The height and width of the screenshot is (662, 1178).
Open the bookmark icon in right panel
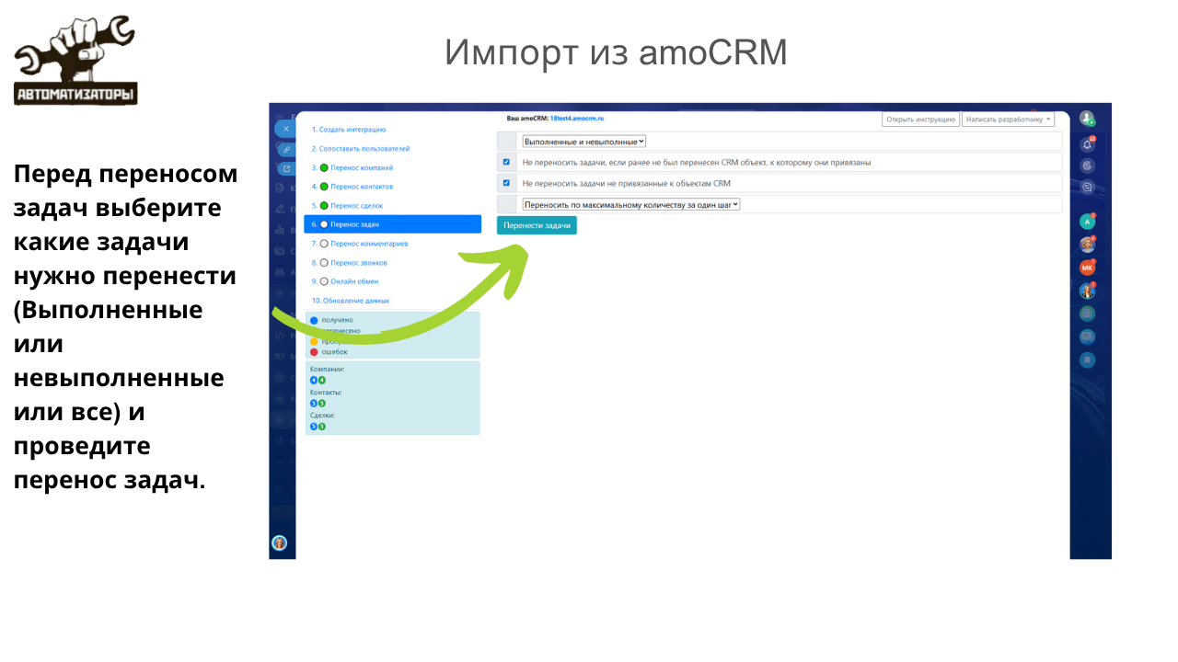pos(1088,360)
